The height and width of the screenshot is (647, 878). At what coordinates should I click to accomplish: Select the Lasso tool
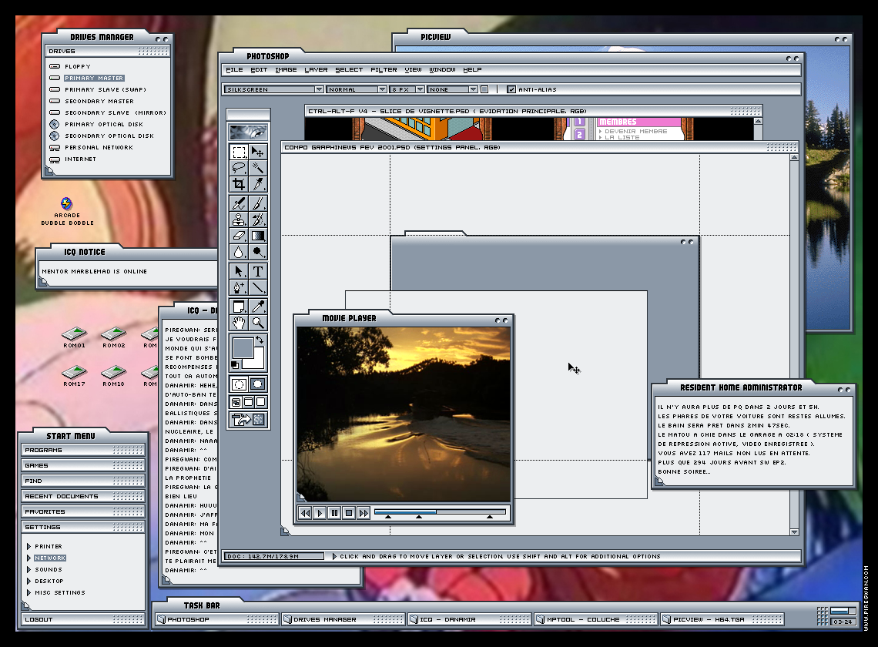239,168
